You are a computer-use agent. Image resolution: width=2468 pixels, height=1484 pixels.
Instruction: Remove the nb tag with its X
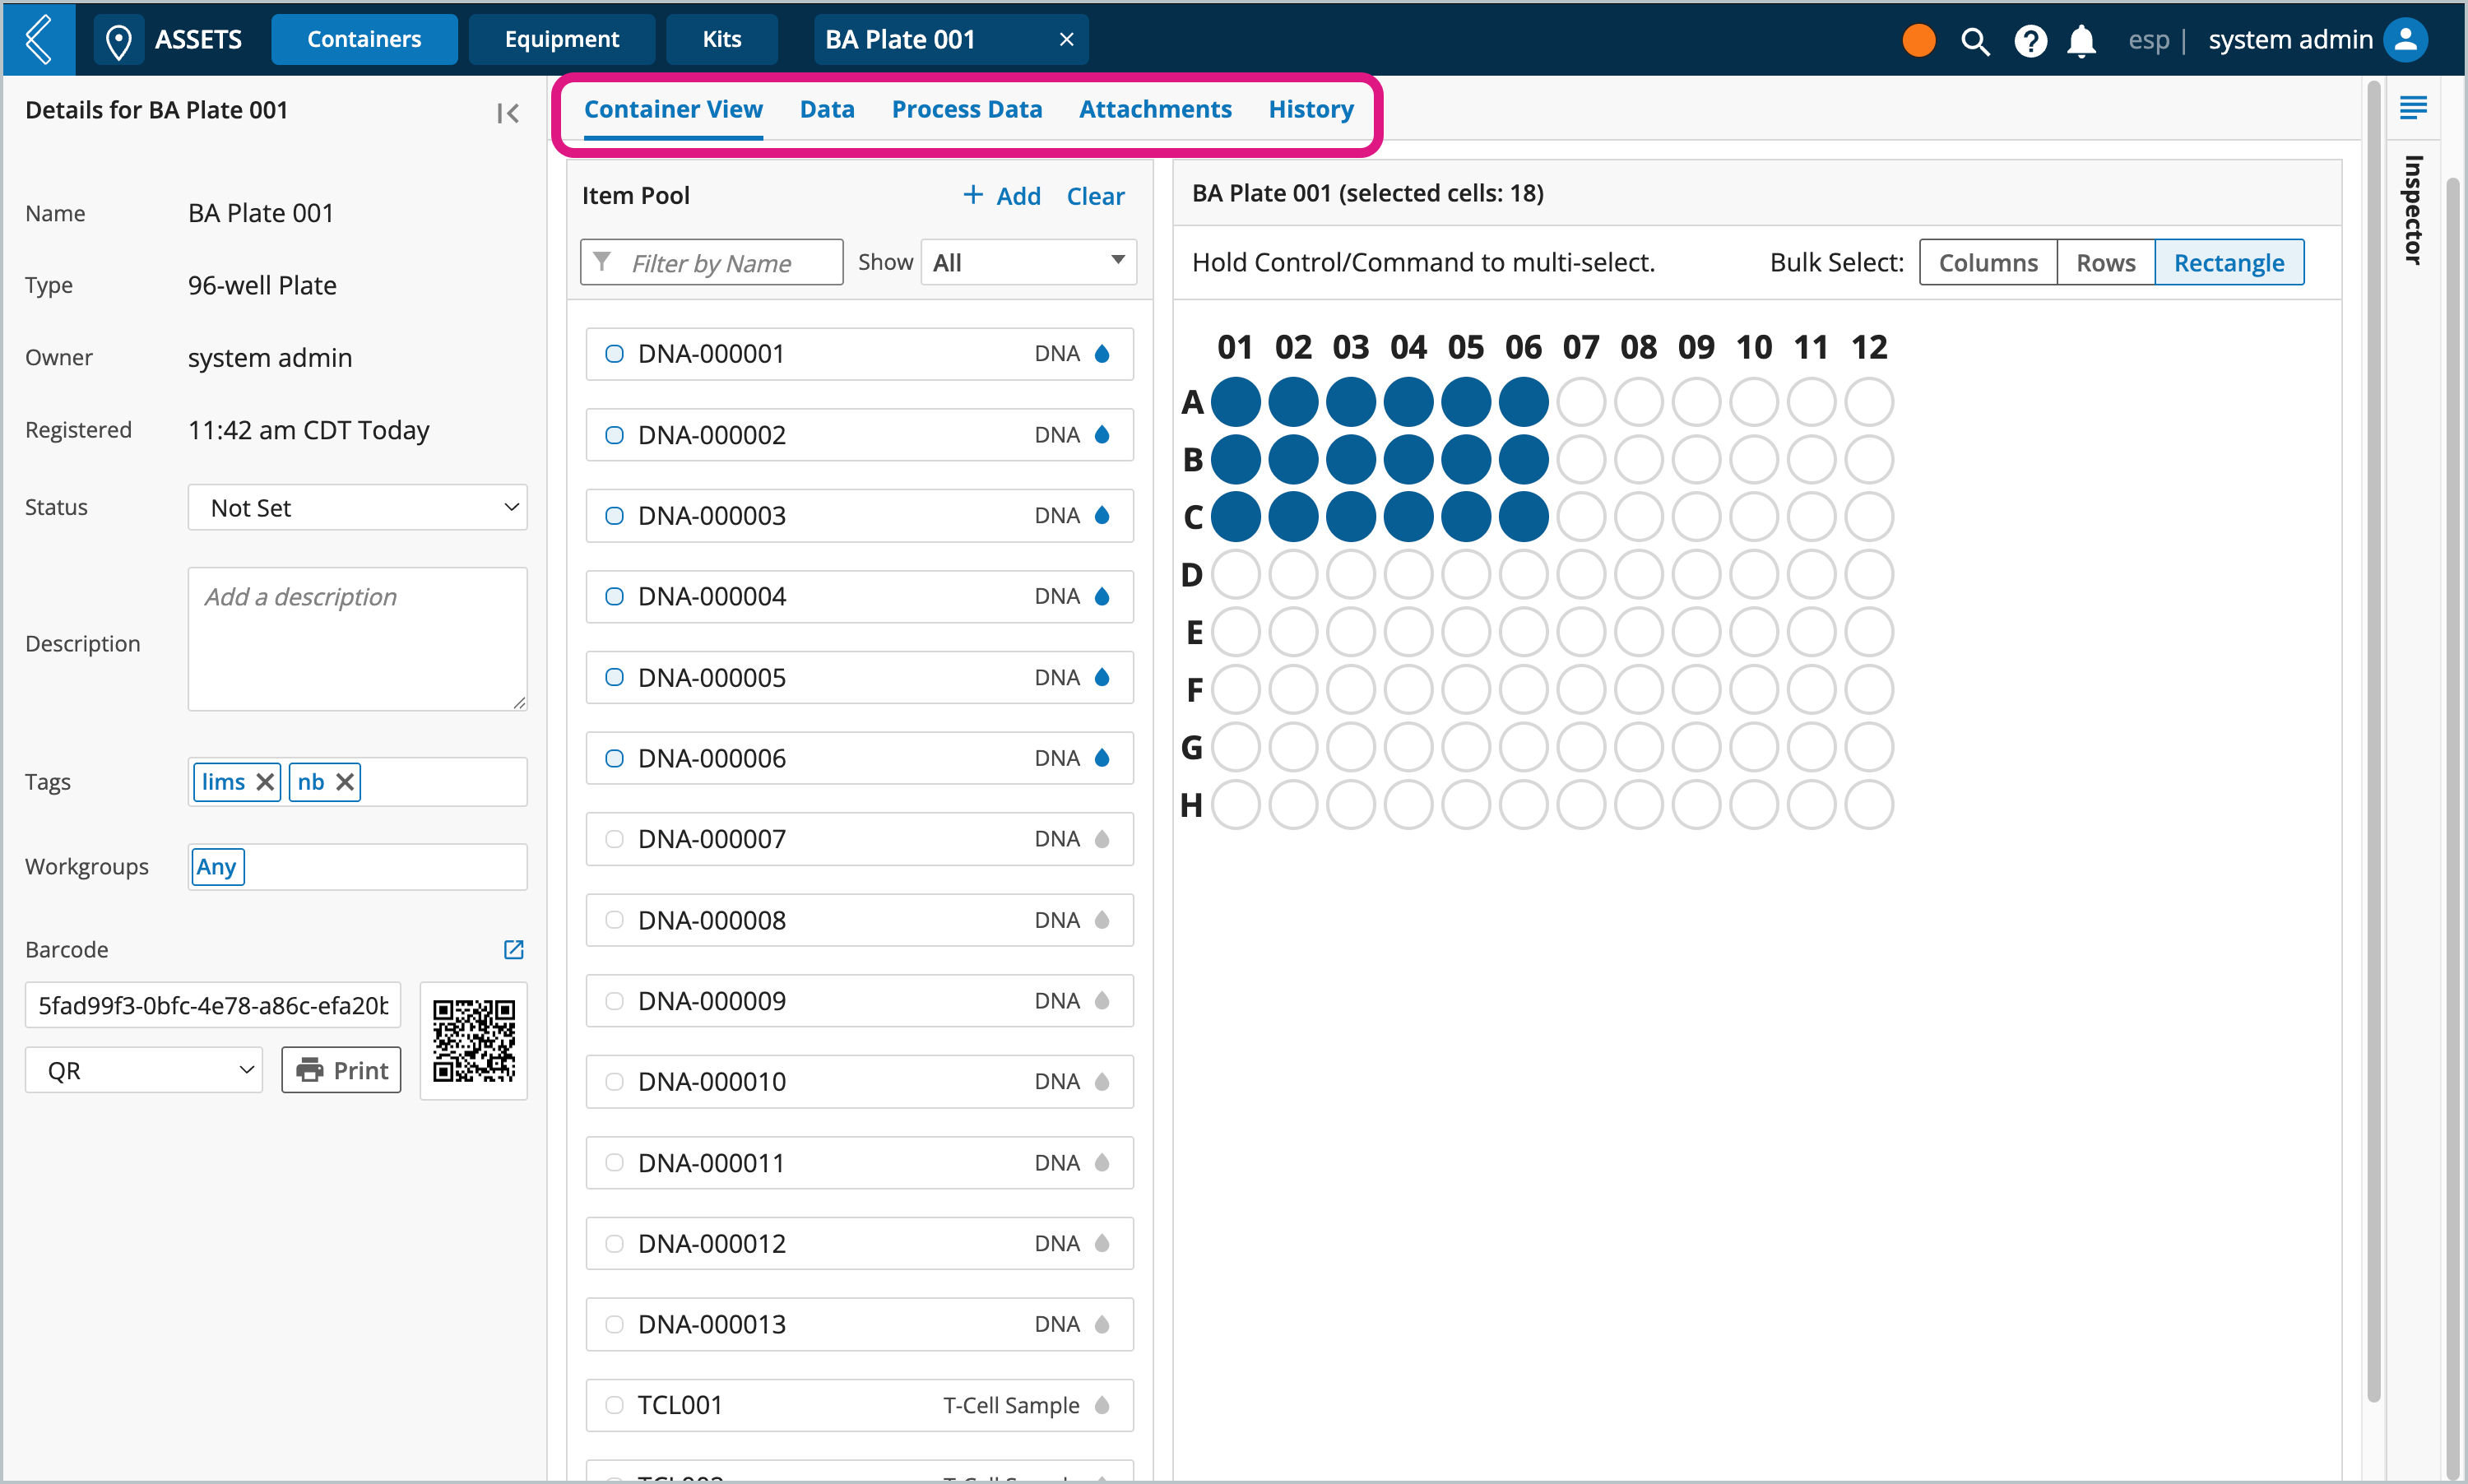click(345, 782)
